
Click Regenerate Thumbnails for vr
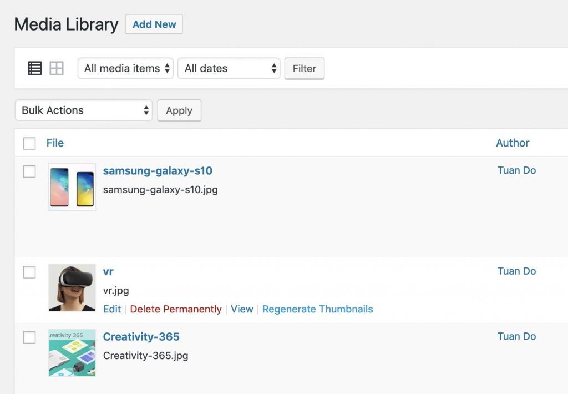(317, 309)
